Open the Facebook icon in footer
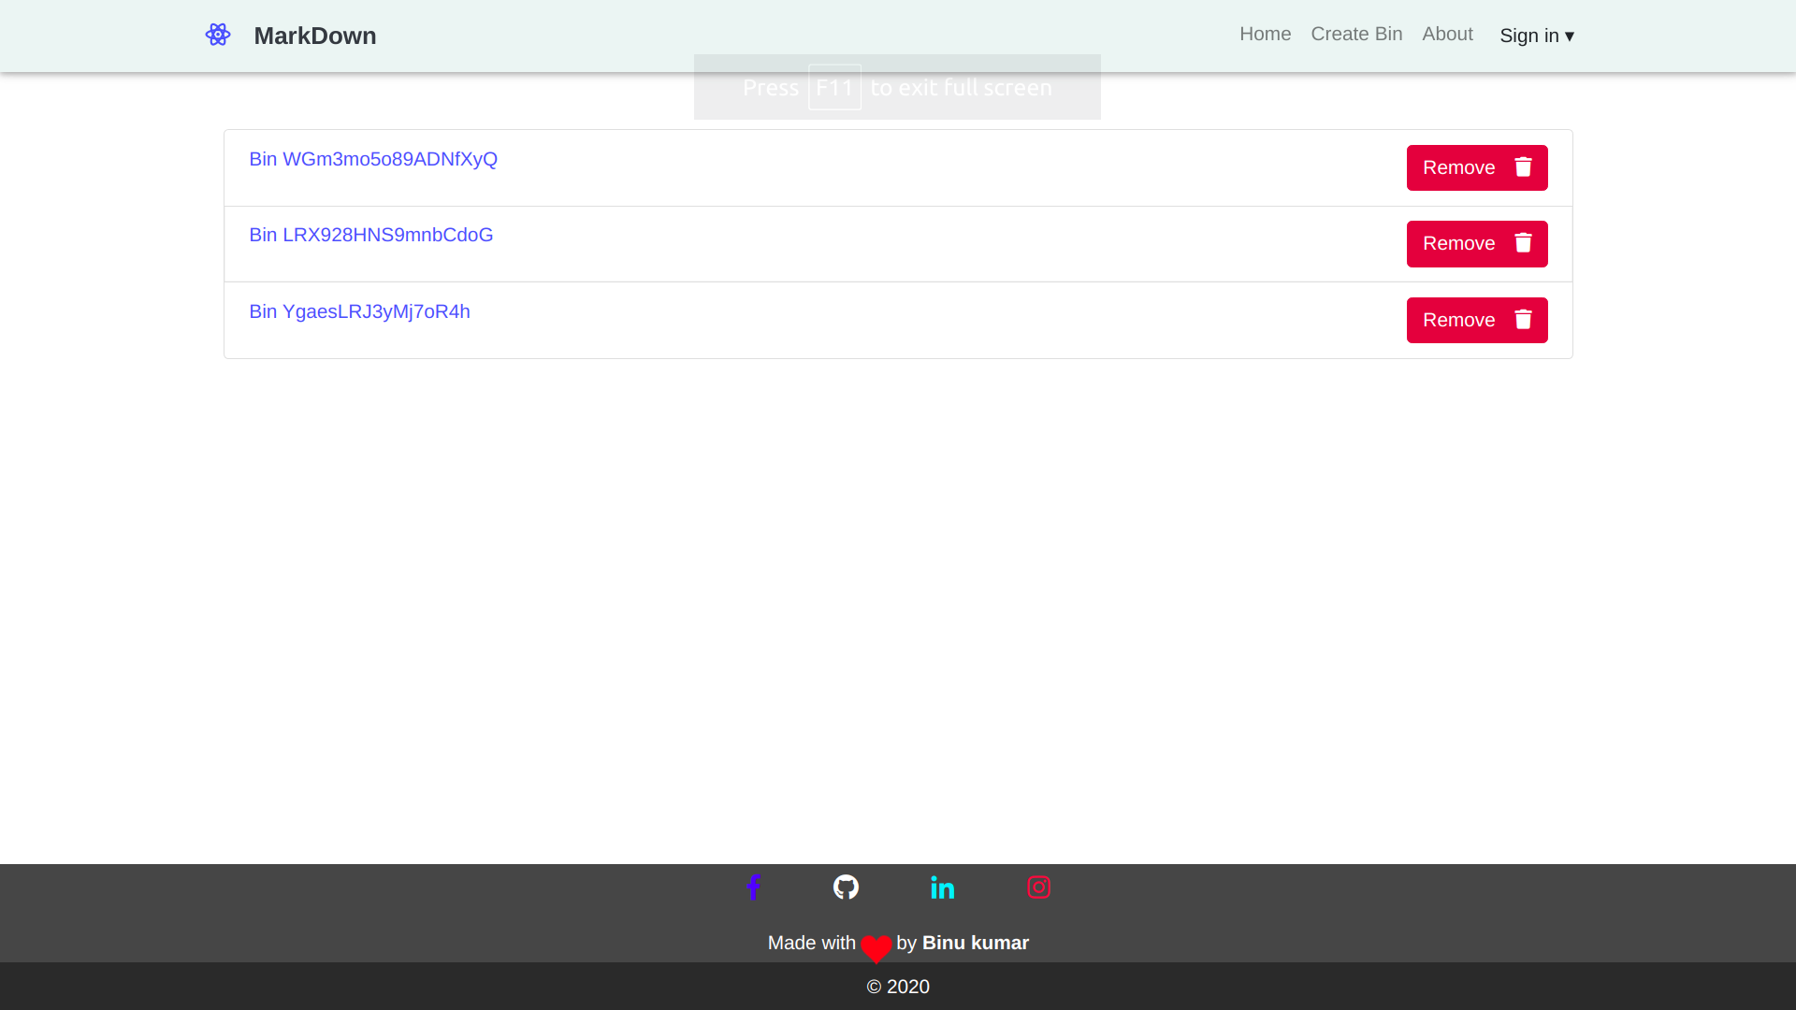The width and height of the screenshot is (1796, 1010). tap(753, 887)
